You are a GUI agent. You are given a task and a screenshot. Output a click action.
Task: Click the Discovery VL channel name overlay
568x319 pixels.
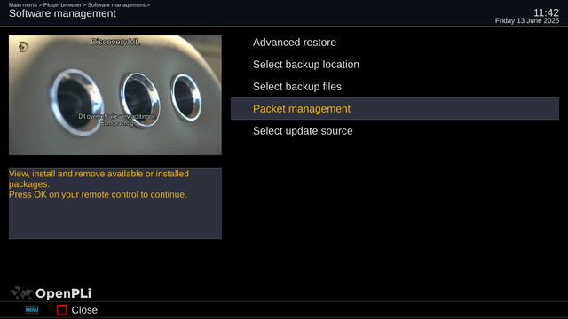pyautogui.click(x=115, y=42)
